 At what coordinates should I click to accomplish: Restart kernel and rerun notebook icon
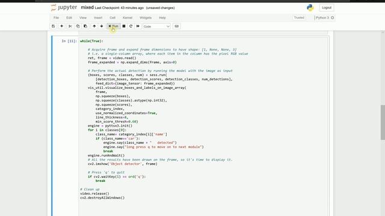(x=138, y=26)
